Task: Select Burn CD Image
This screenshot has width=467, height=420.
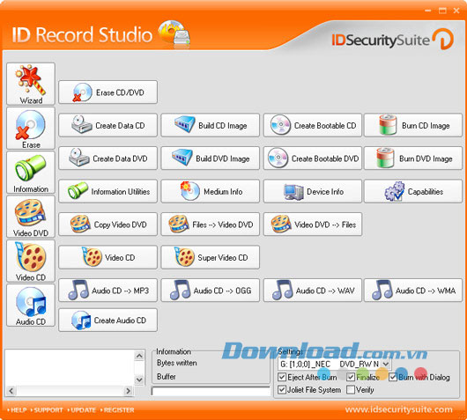Action: click(413, 125)
